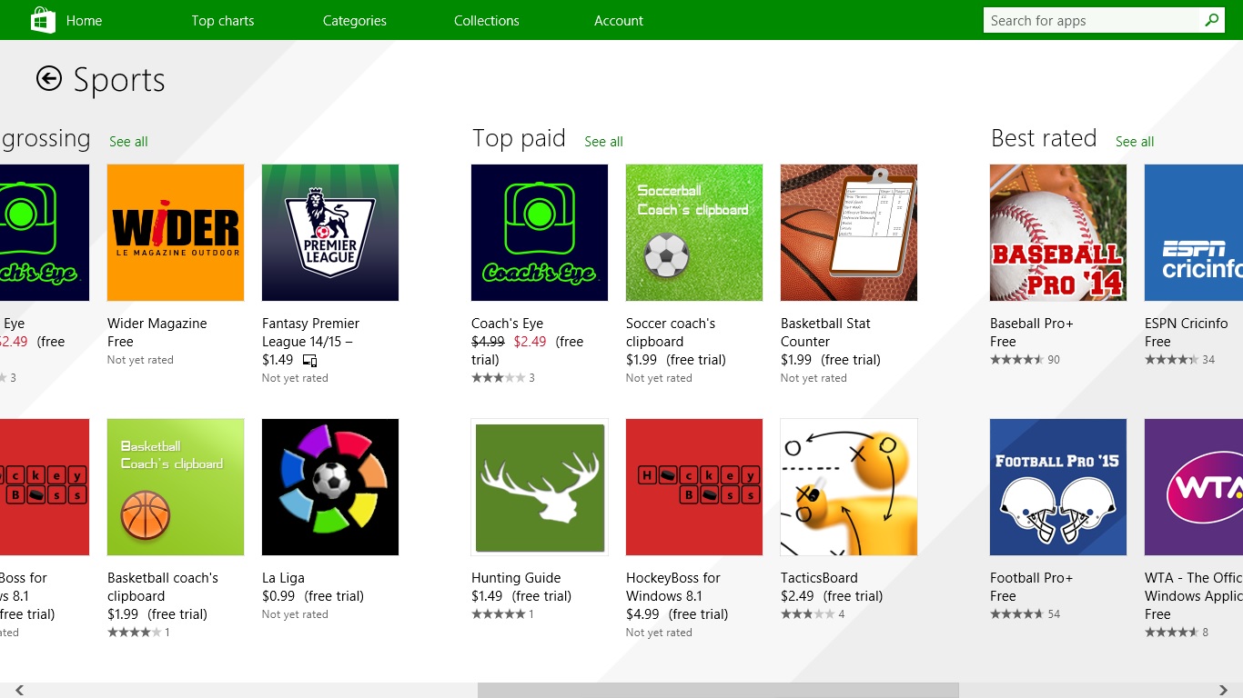Click the $0.99 price under La Liga

coord(278,596)
